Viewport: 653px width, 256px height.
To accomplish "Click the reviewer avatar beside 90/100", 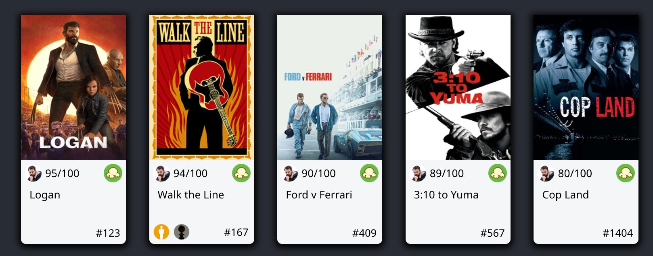I will pos(290,173).
